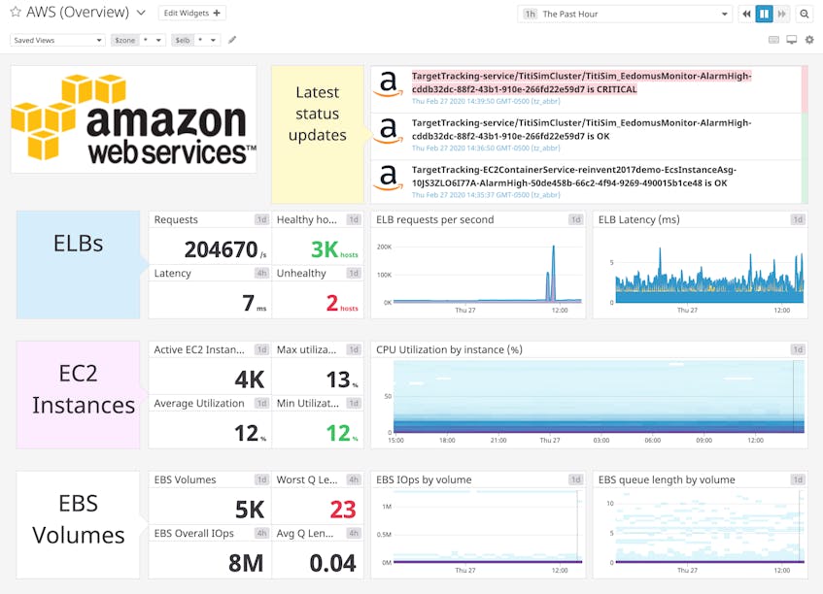The width and height of the screenshot is (823, 594).
Task: Click 1d badge on Min Utilization widget
Action: click(x=354, y=403)
